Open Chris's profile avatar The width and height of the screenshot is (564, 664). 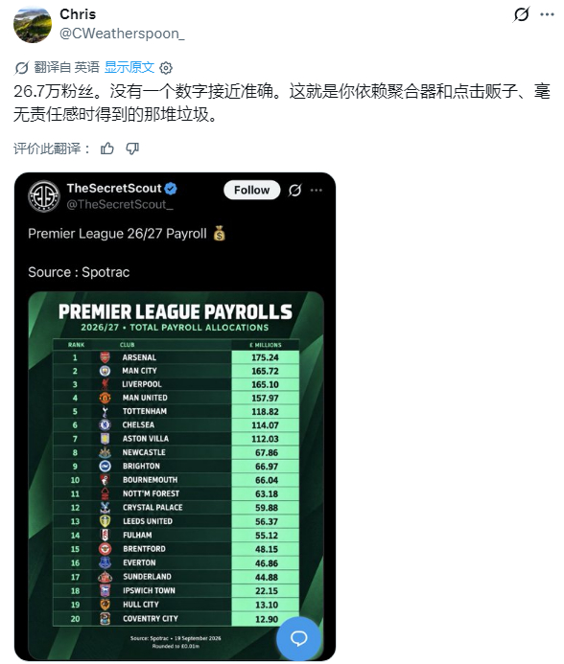tap(33, 24)
